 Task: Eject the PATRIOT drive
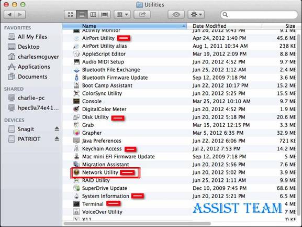click(x=57, y=139)
